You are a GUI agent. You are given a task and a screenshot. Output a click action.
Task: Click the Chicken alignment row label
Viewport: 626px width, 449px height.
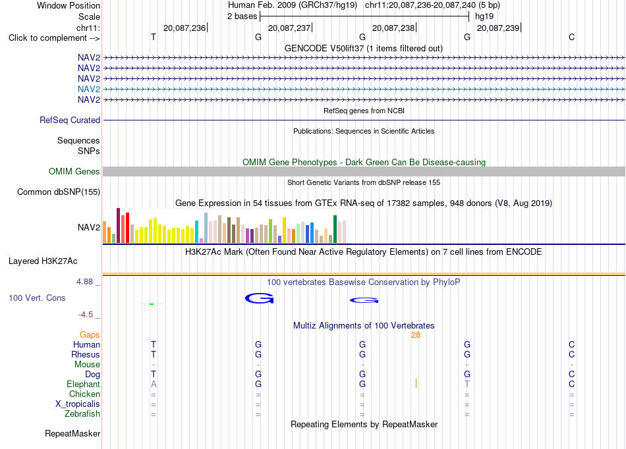(84, 394)
